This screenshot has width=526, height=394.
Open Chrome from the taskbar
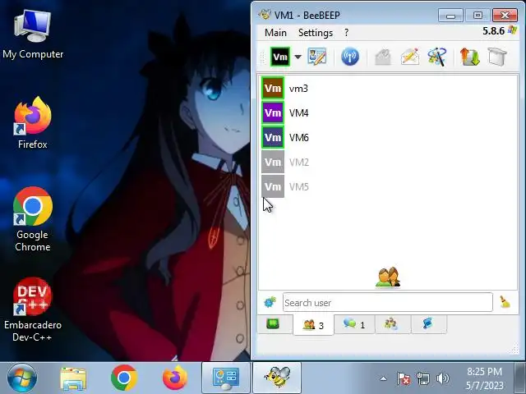[124, 378]
